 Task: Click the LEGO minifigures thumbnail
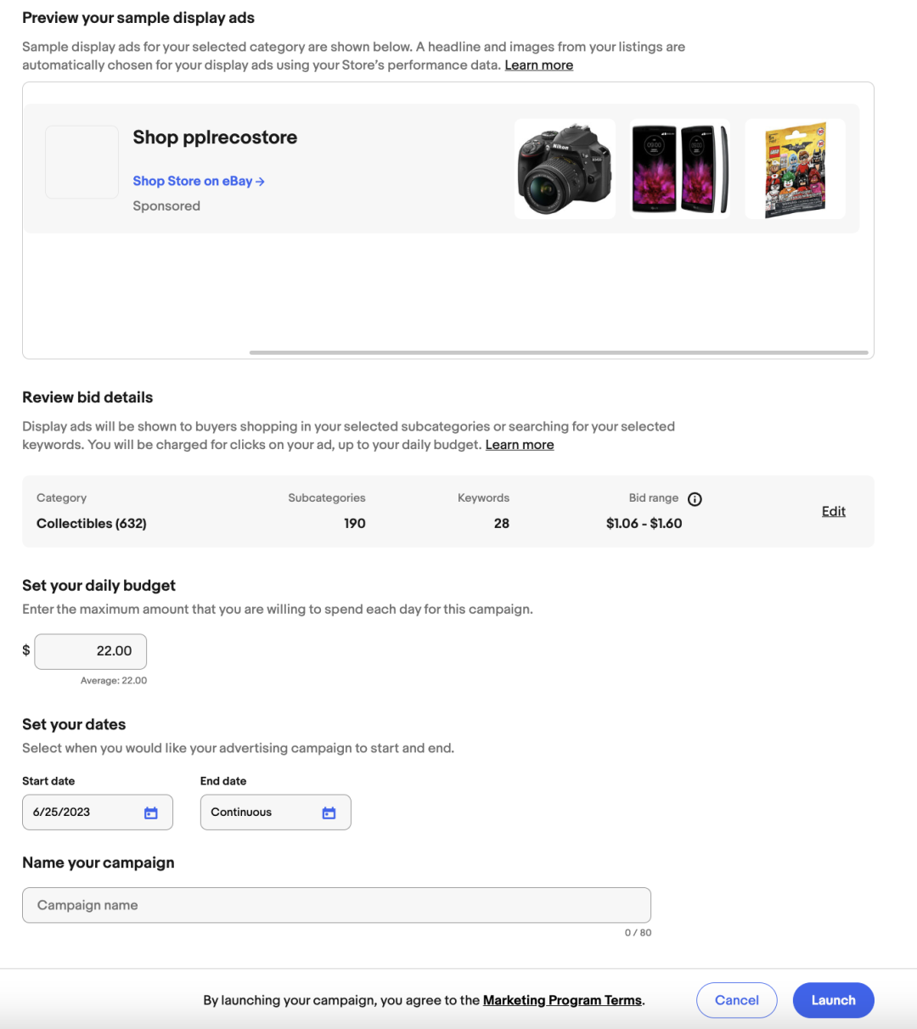(x=795, y=169)
